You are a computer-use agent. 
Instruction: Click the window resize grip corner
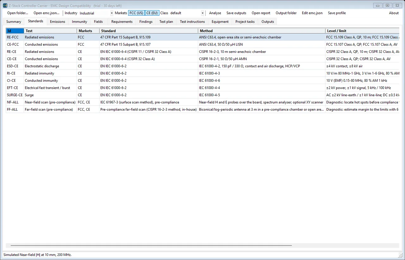[x=400, y=255]
